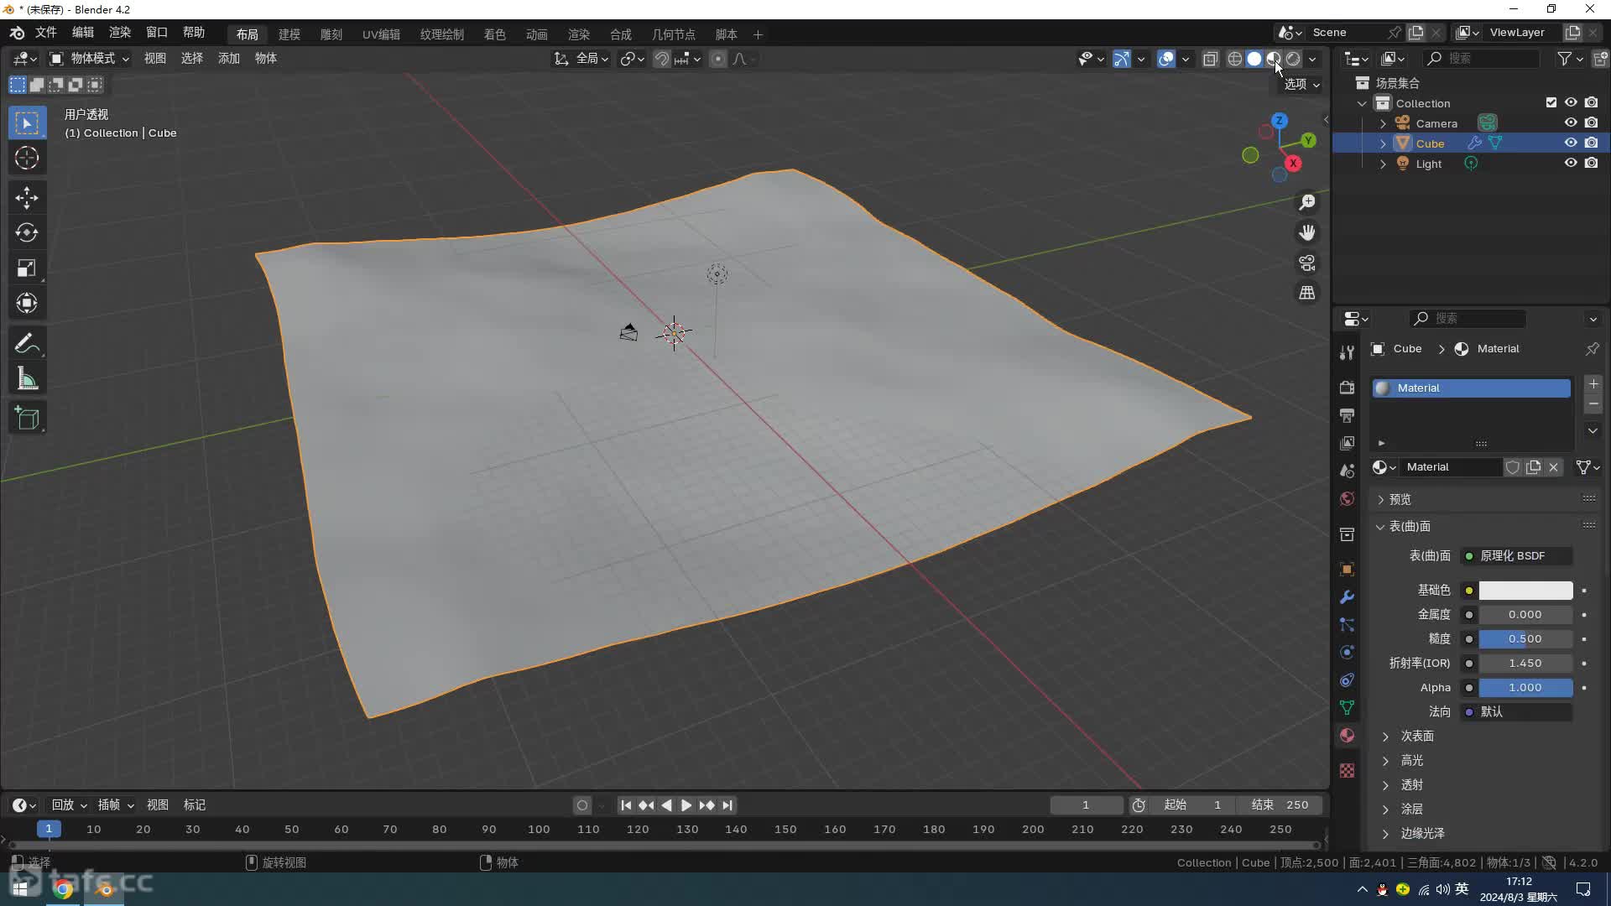
Task: Activate the Scale tool
Action: [27, 268]
